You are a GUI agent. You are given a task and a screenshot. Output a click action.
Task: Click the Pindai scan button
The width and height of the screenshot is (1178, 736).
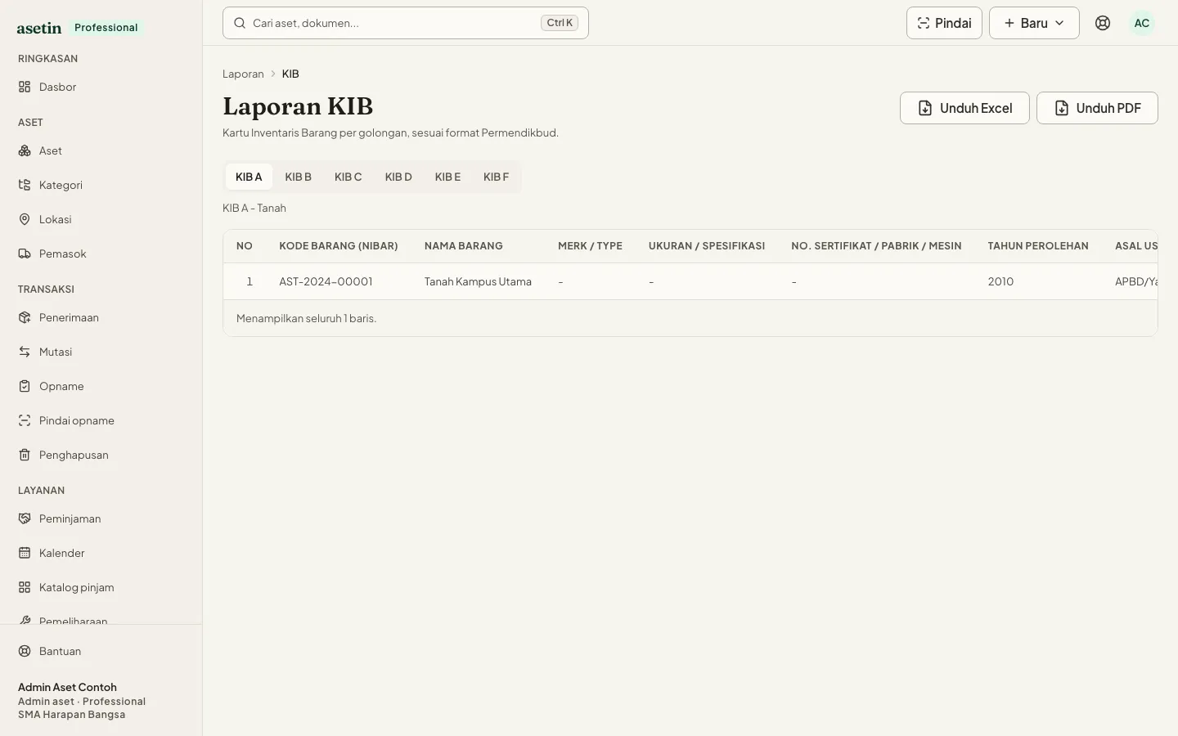pos(944,23)
